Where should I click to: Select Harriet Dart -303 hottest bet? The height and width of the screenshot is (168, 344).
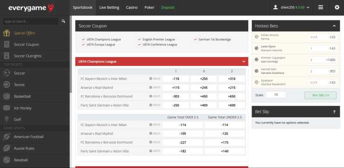click(x=323, y=71)
